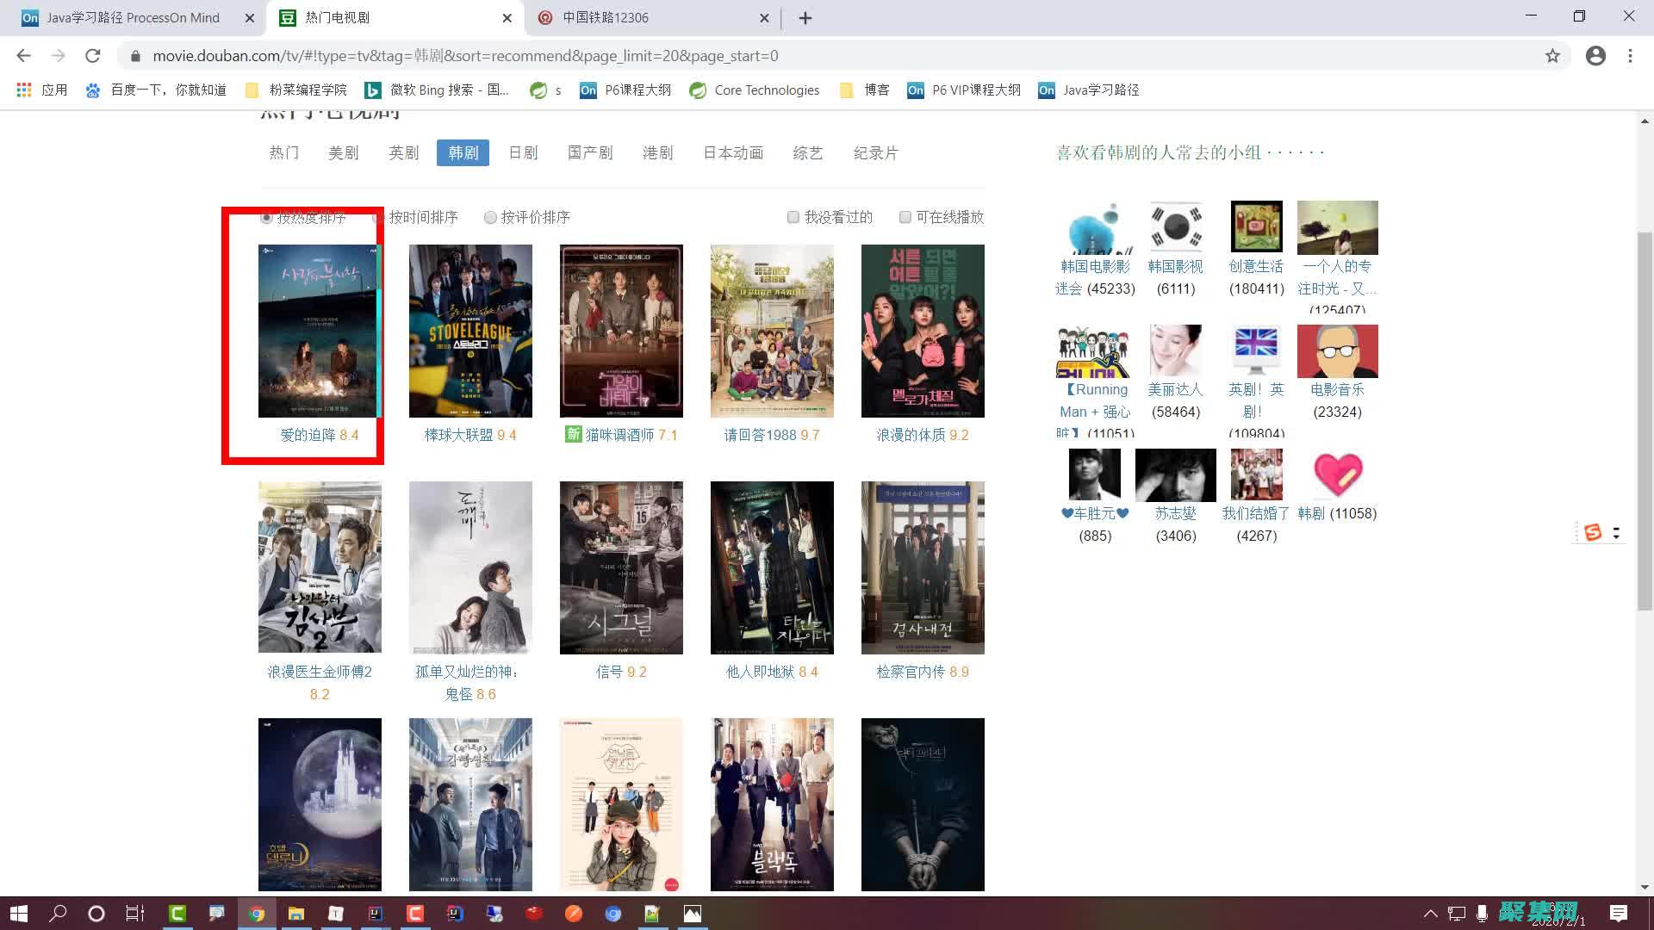Open Chrome's three-dot menu
The image size is (1654, 930).
[x=1630, y=55]
